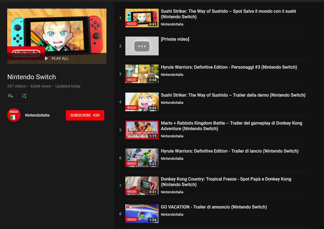The width and height of the screenshot is (324, 229).
Task: Open NintendoItalia under Sushi Striker demo trailer
Action: (172, 103)
